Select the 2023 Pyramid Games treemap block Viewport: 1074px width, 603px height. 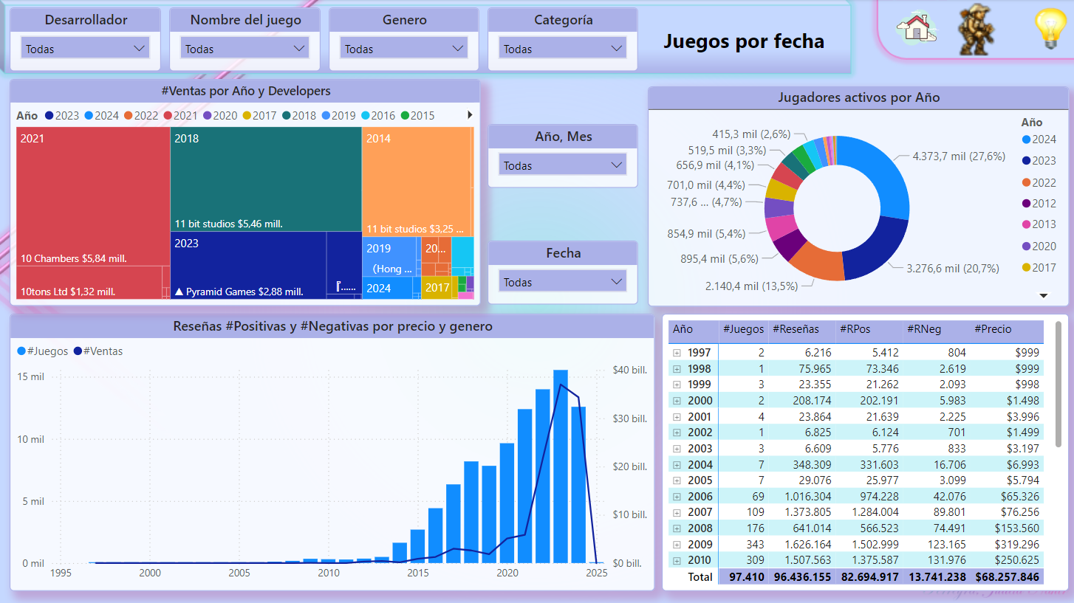pyautogui.click(x=248, y=265)
